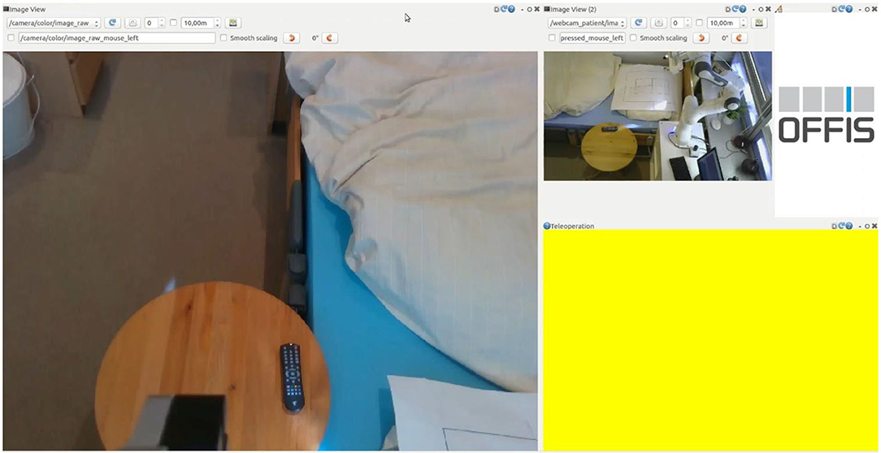The width and height of the screenshot is (881, 453).
Task: Undock the Teleoperation panel
Action: pos(867,226)
